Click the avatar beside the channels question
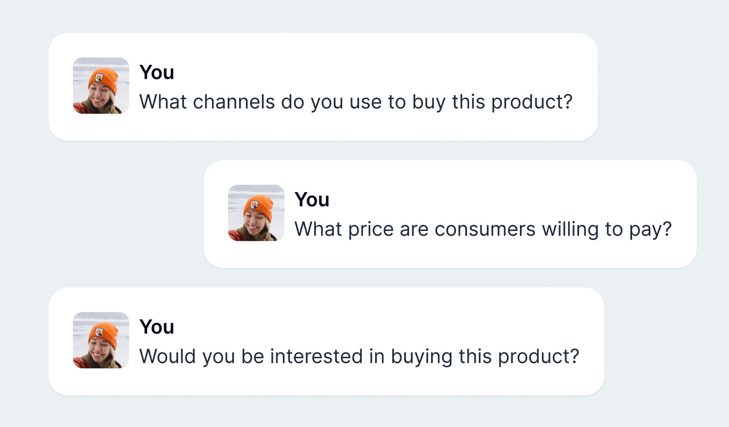Screen dimensions: 729x427 [x=101, y=86]
